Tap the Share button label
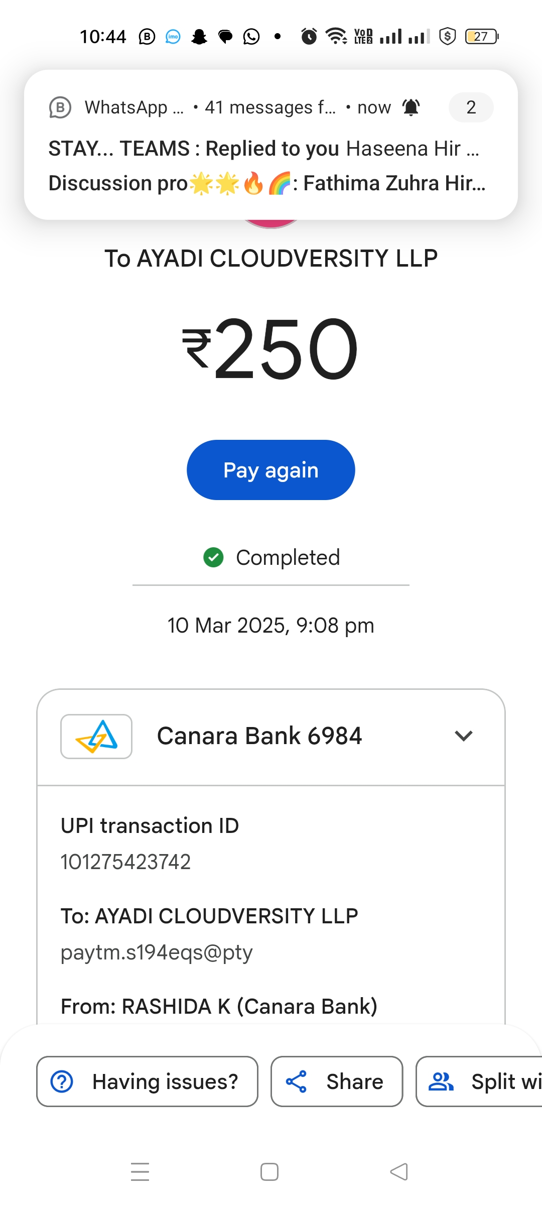Screen dimensions: 542x1205 [354, 1081]
